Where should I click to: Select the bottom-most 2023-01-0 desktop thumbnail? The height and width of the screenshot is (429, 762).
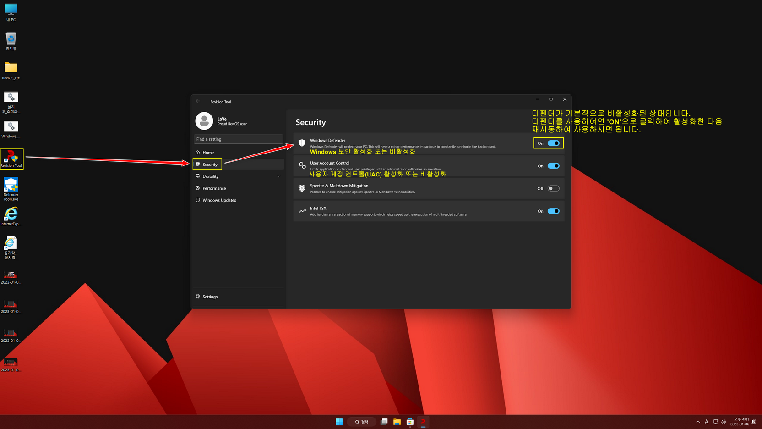11,365
